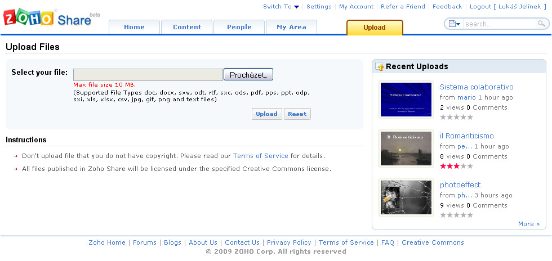Open the il Romanticismo thumbnail

pyautogui.click(x=406, y=148)
